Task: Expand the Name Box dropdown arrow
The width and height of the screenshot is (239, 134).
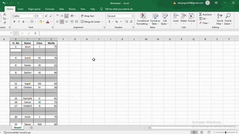Action: (11, 33)
